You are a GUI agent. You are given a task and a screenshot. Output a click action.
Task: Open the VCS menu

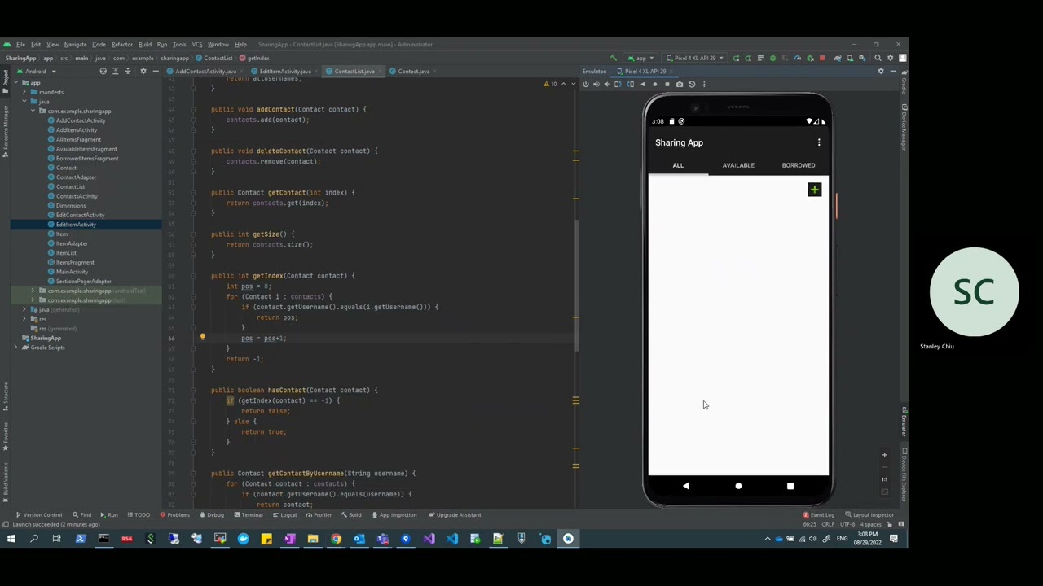click(x=196, y=45)
